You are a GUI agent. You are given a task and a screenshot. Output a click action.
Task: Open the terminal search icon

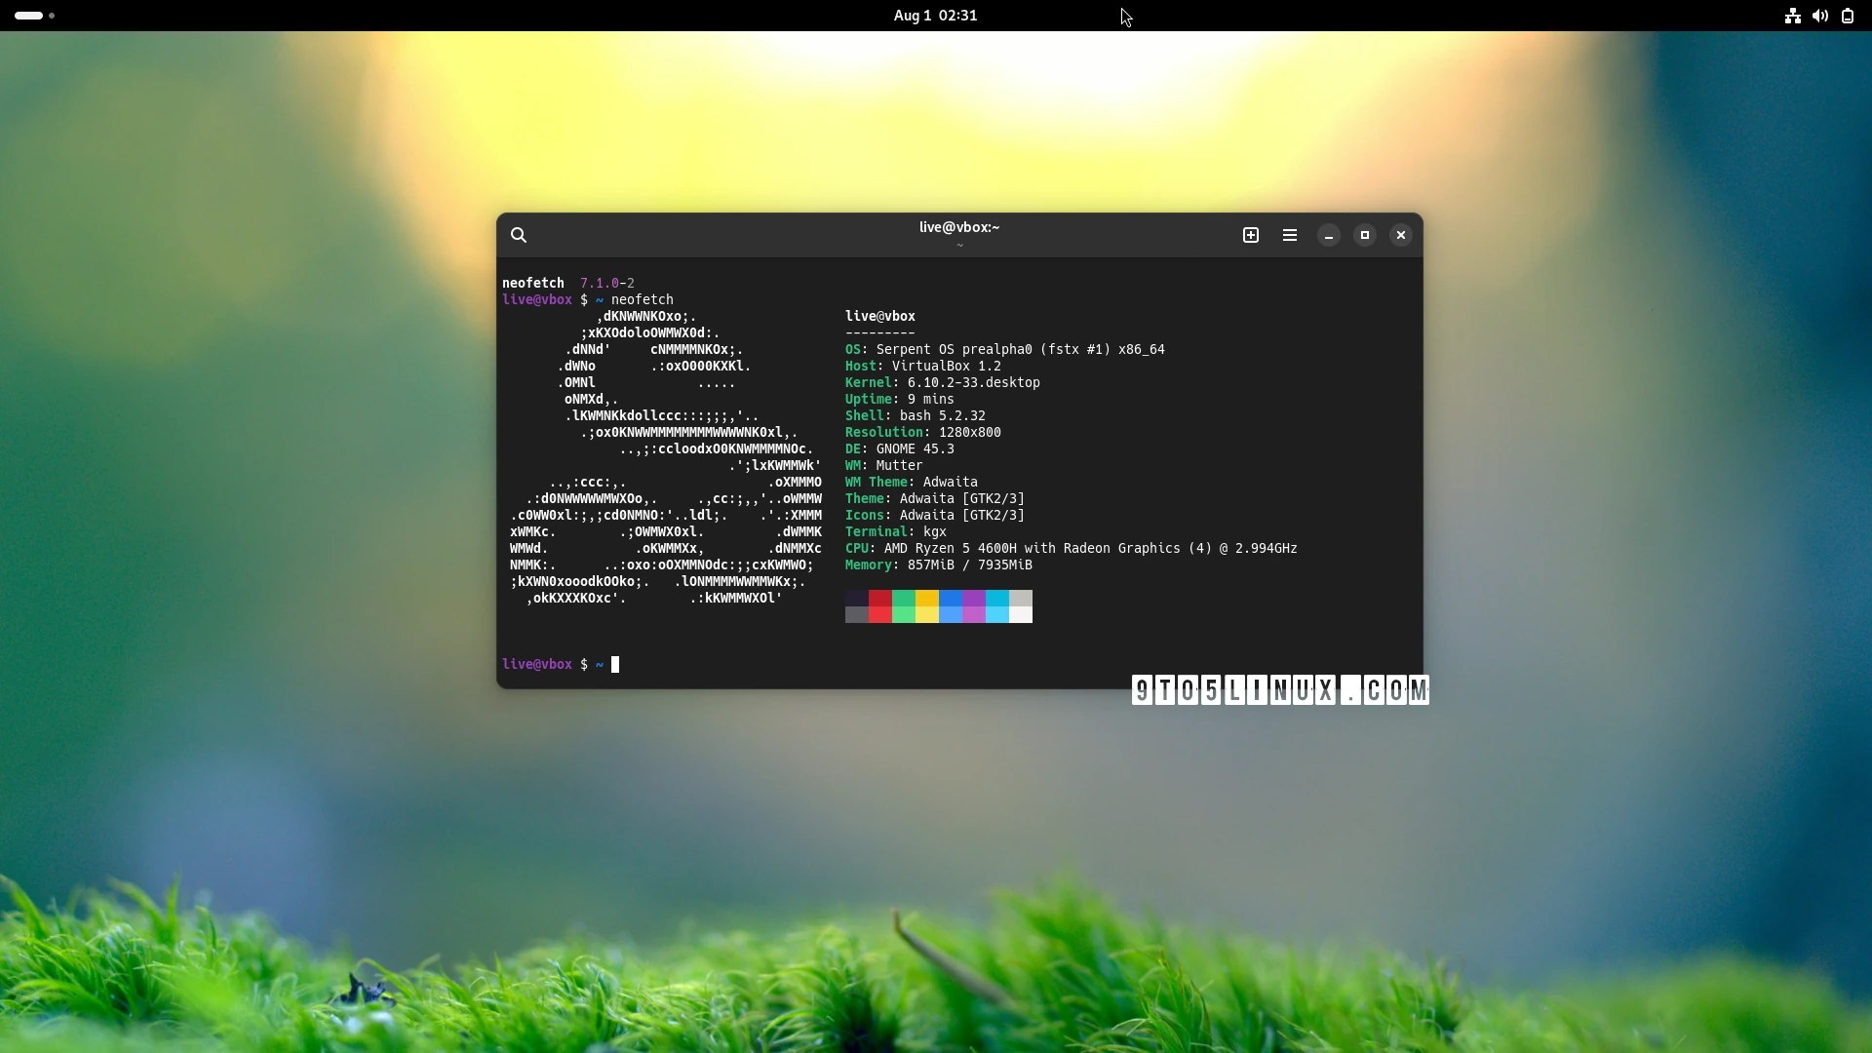pos(519,235)
